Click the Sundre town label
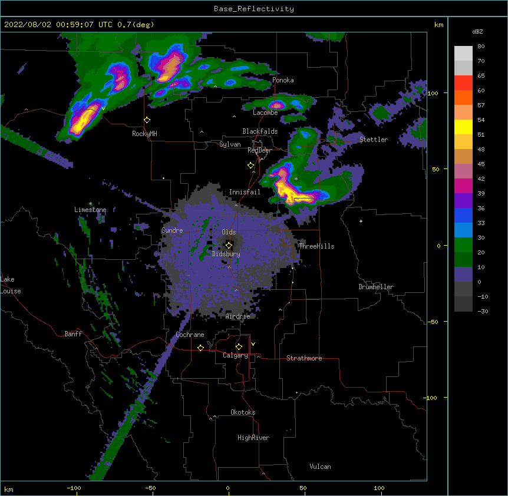The image size is (508, 496). (172, 230)
